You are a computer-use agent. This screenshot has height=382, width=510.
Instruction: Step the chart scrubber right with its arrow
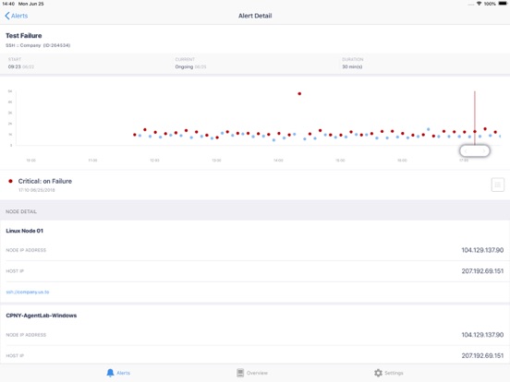[x=483, y=151]
